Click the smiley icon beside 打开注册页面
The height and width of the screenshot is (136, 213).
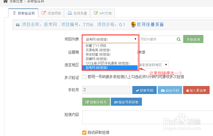click(133, 25)
